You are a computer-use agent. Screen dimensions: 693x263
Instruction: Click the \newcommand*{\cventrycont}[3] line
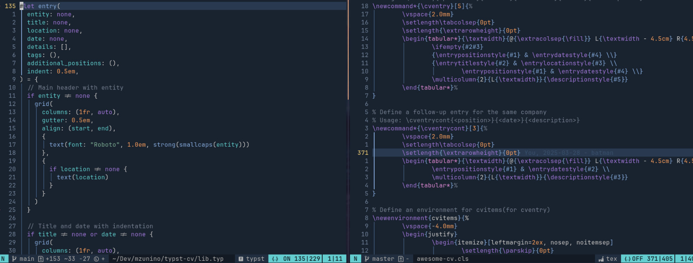coord(430,128)
